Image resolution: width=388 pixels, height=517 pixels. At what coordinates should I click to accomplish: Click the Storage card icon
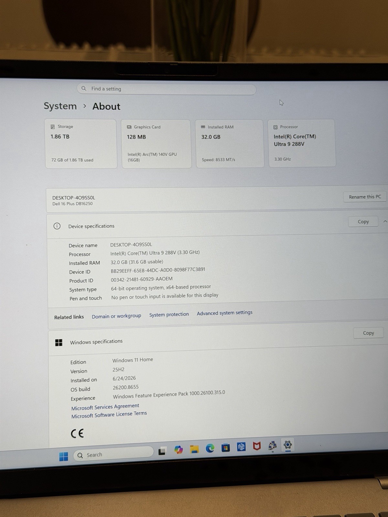53,127
